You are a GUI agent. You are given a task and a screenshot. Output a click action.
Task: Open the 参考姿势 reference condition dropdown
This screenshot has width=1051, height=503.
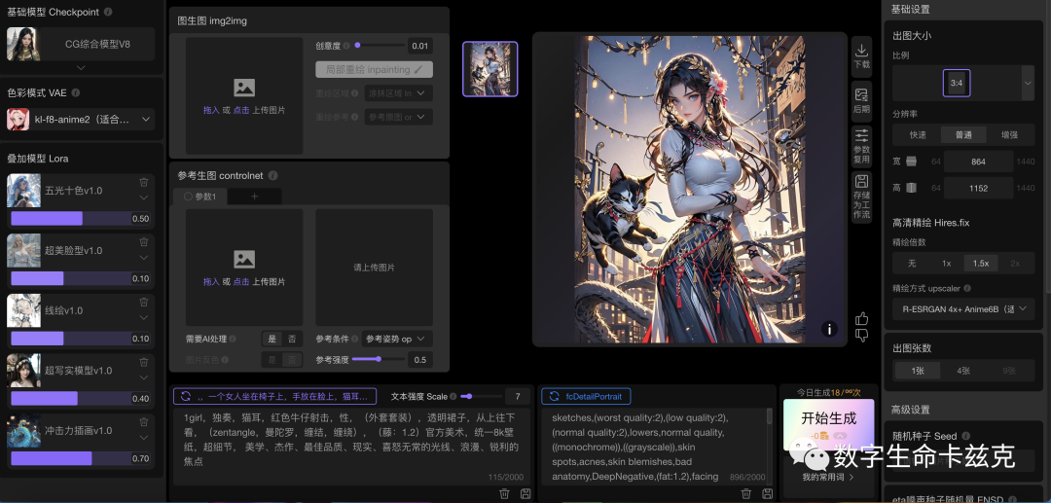tap(397, 339)
